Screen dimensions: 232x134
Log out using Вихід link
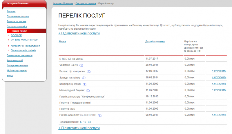click(x=10, y=76)
